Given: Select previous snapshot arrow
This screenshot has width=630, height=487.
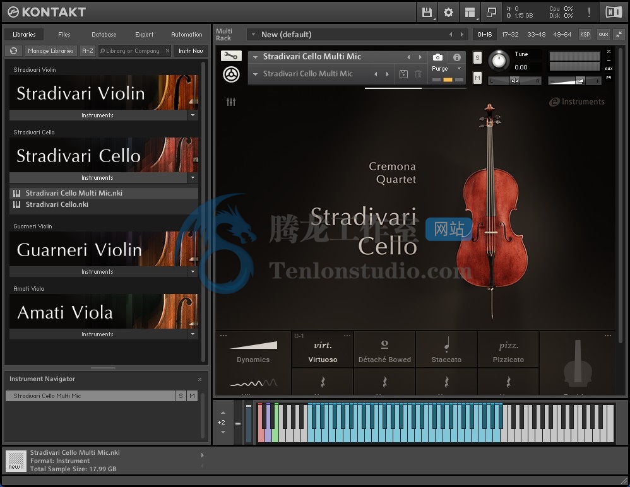Looking at the screenshot, I should coord(376,74).
